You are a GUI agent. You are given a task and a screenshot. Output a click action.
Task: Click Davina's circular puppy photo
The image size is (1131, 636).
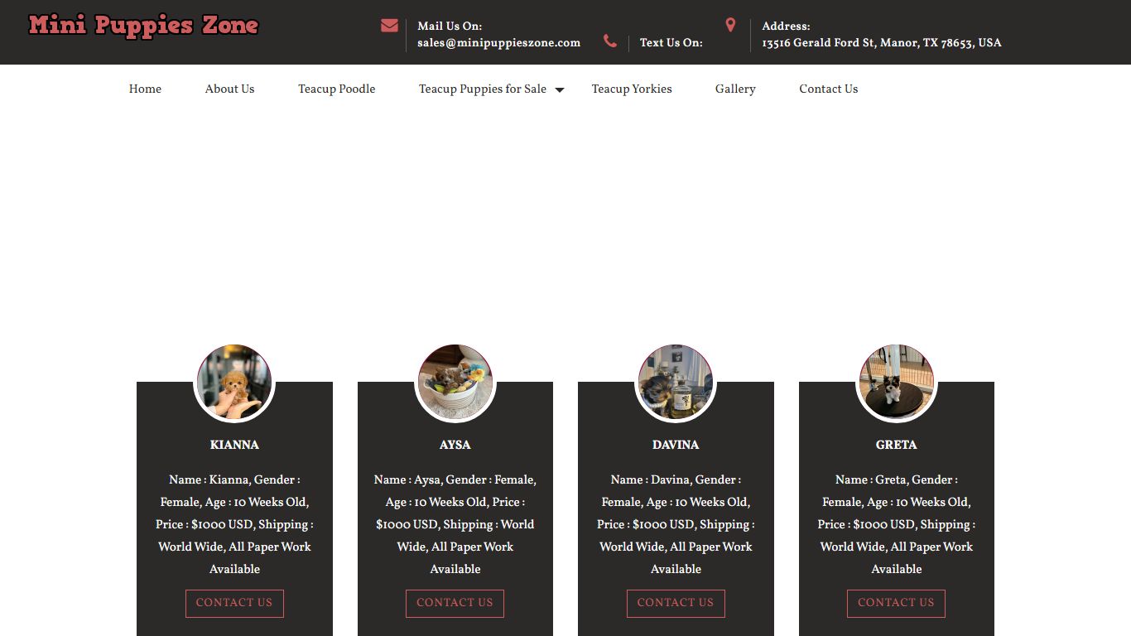[676, 382]
